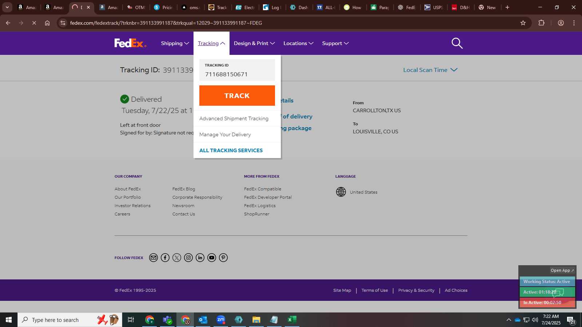
Task: View site information icon in address bar
Action: [x=63, y=23]
